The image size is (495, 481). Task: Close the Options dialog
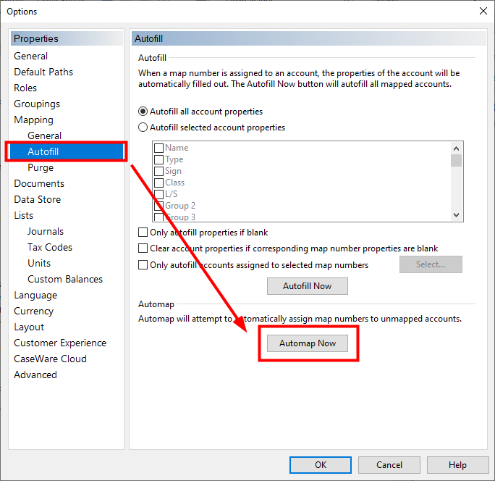click(x=483, y=11)
